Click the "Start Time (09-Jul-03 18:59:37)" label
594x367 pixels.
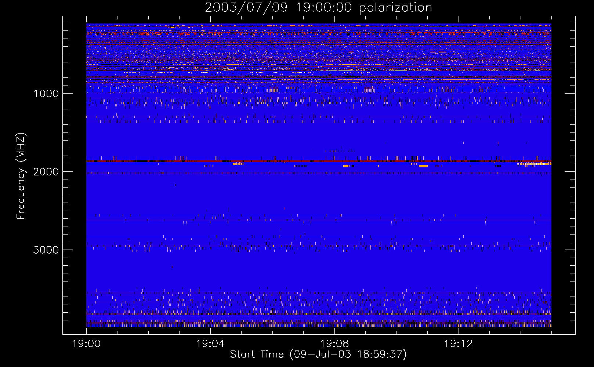(318, 355)
